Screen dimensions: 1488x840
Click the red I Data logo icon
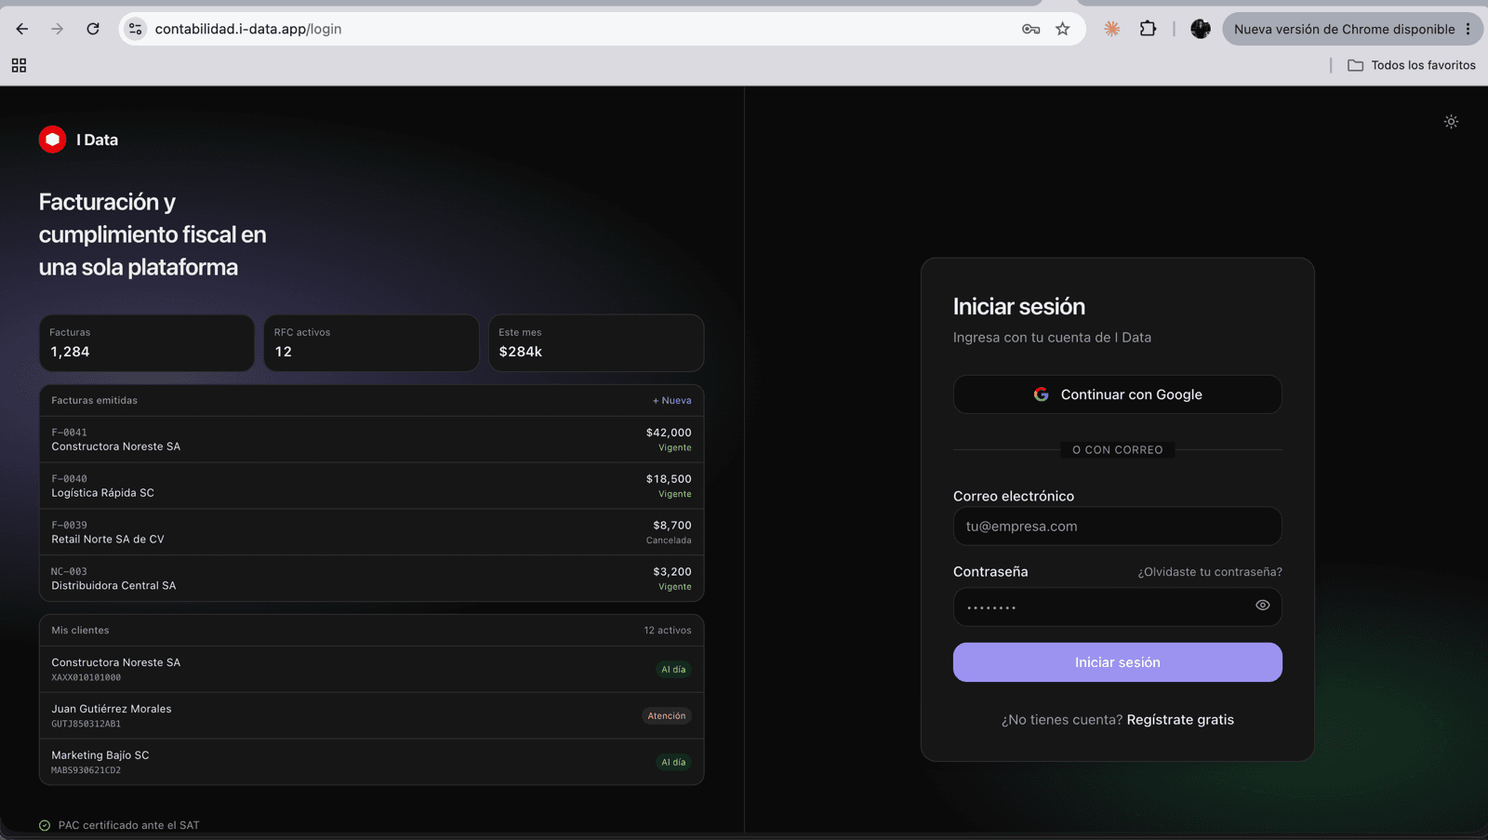[x=52, y=140]
